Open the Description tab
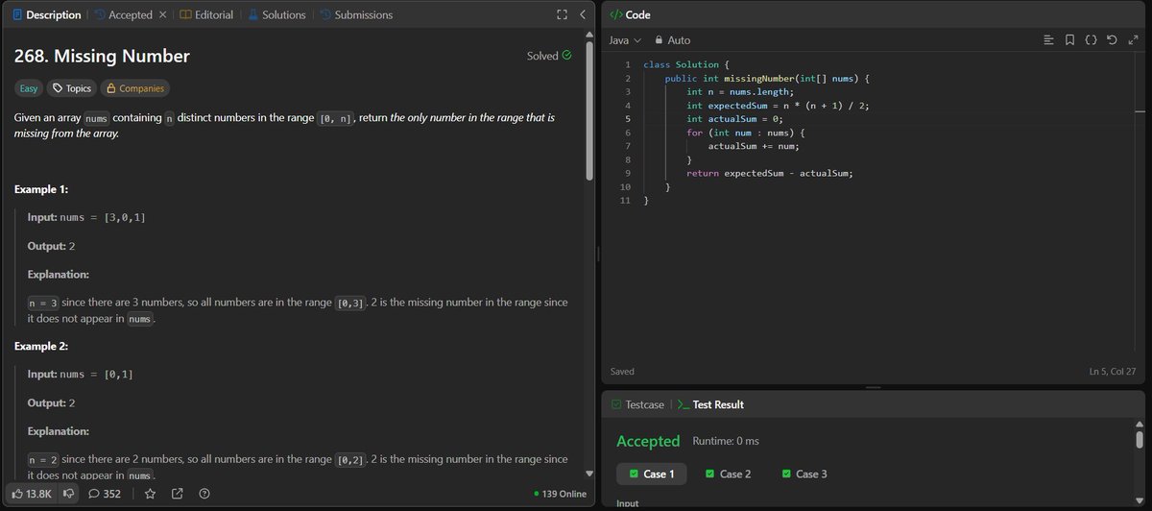Screen dimensions: 1152x511 47,14
